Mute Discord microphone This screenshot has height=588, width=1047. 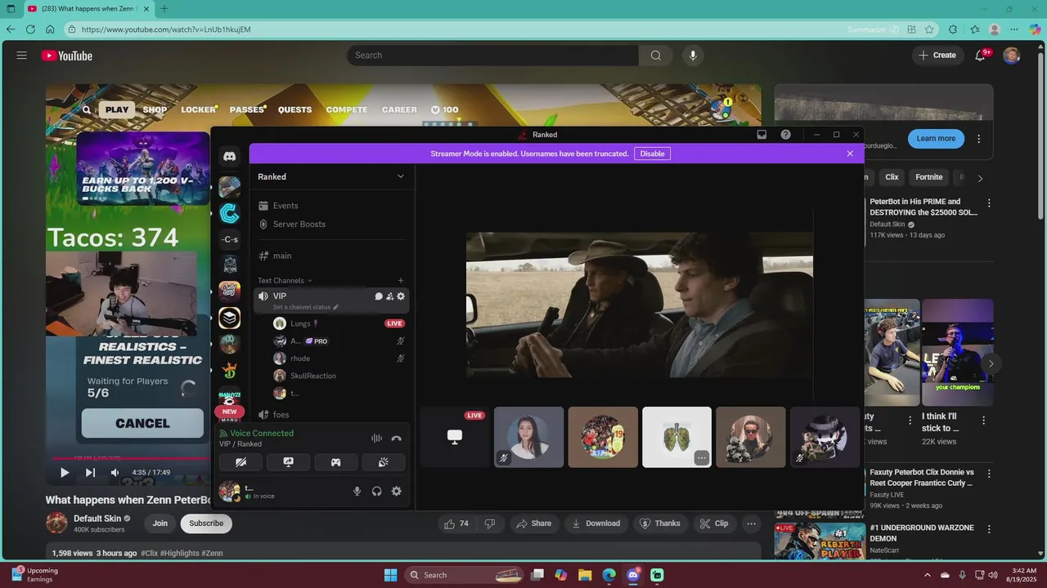[x=357, y=491]
